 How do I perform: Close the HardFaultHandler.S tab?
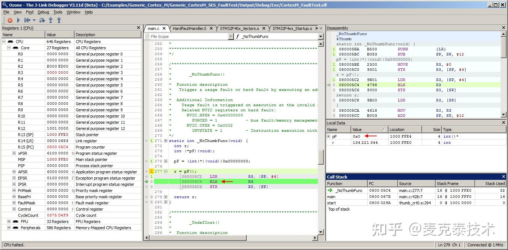(211, 28)
